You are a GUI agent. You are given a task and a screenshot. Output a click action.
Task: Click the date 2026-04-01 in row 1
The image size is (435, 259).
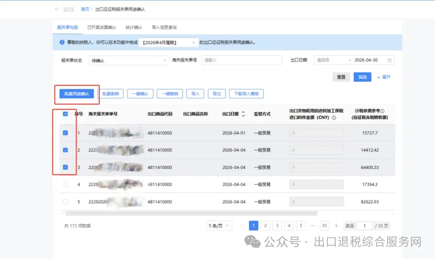point(234,133)
